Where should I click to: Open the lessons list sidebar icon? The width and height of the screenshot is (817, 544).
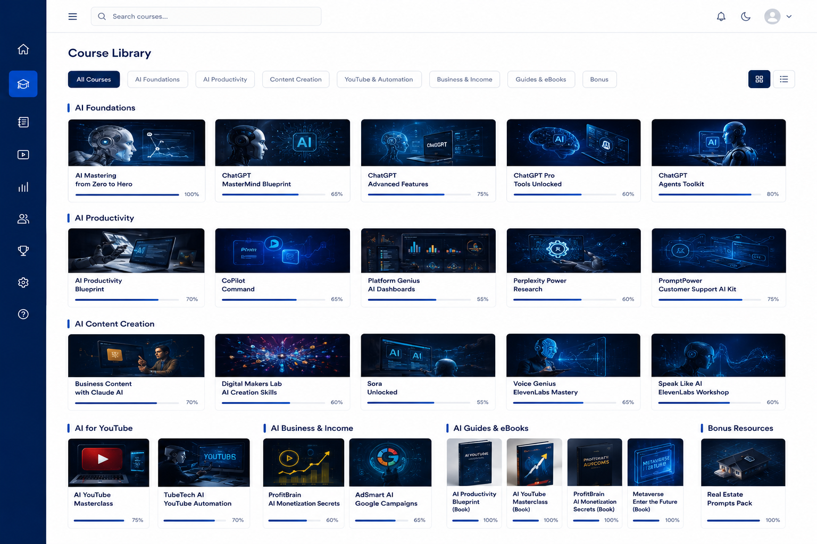click(23, 122)
